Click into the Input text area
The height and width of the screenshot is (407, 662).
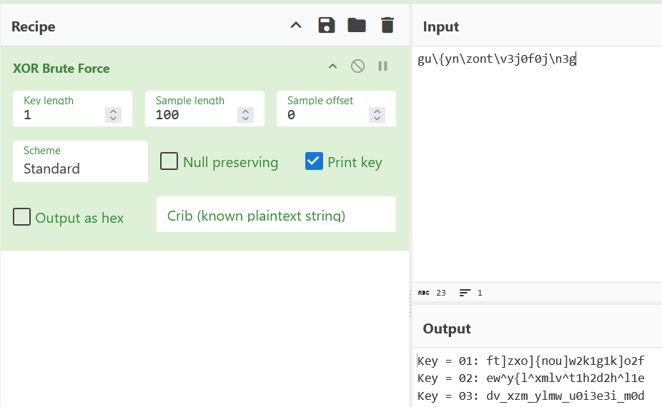(536, 164)
